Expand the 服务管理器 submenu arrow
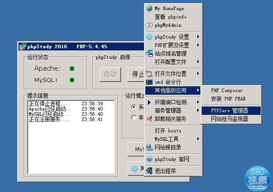This screenshot has width=273, height=192. coord(198,110)
